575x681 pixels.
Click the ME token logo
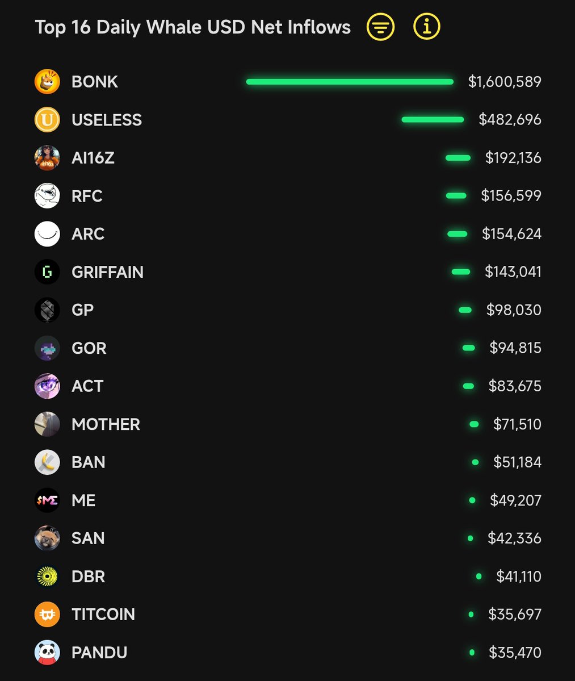47,500
